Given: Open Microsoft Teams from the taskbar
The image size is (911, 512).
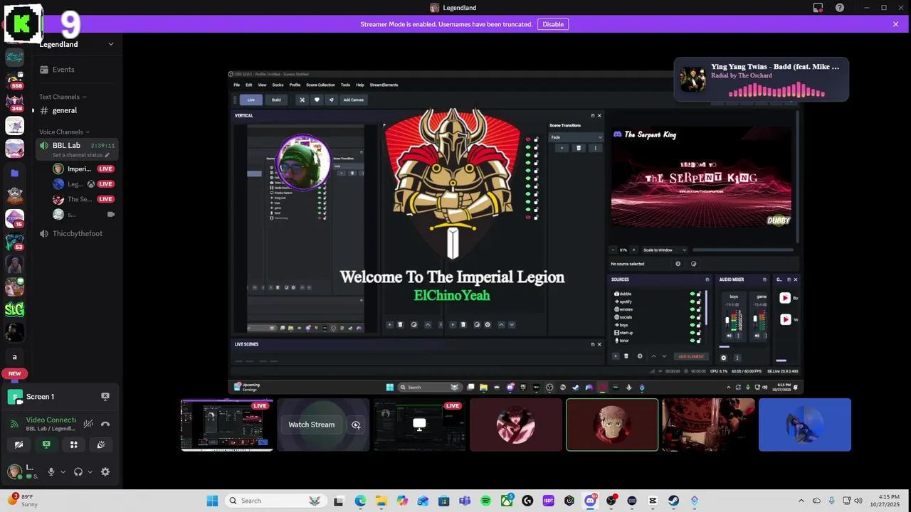Looking at the screenshot, I should coord(465,501).
